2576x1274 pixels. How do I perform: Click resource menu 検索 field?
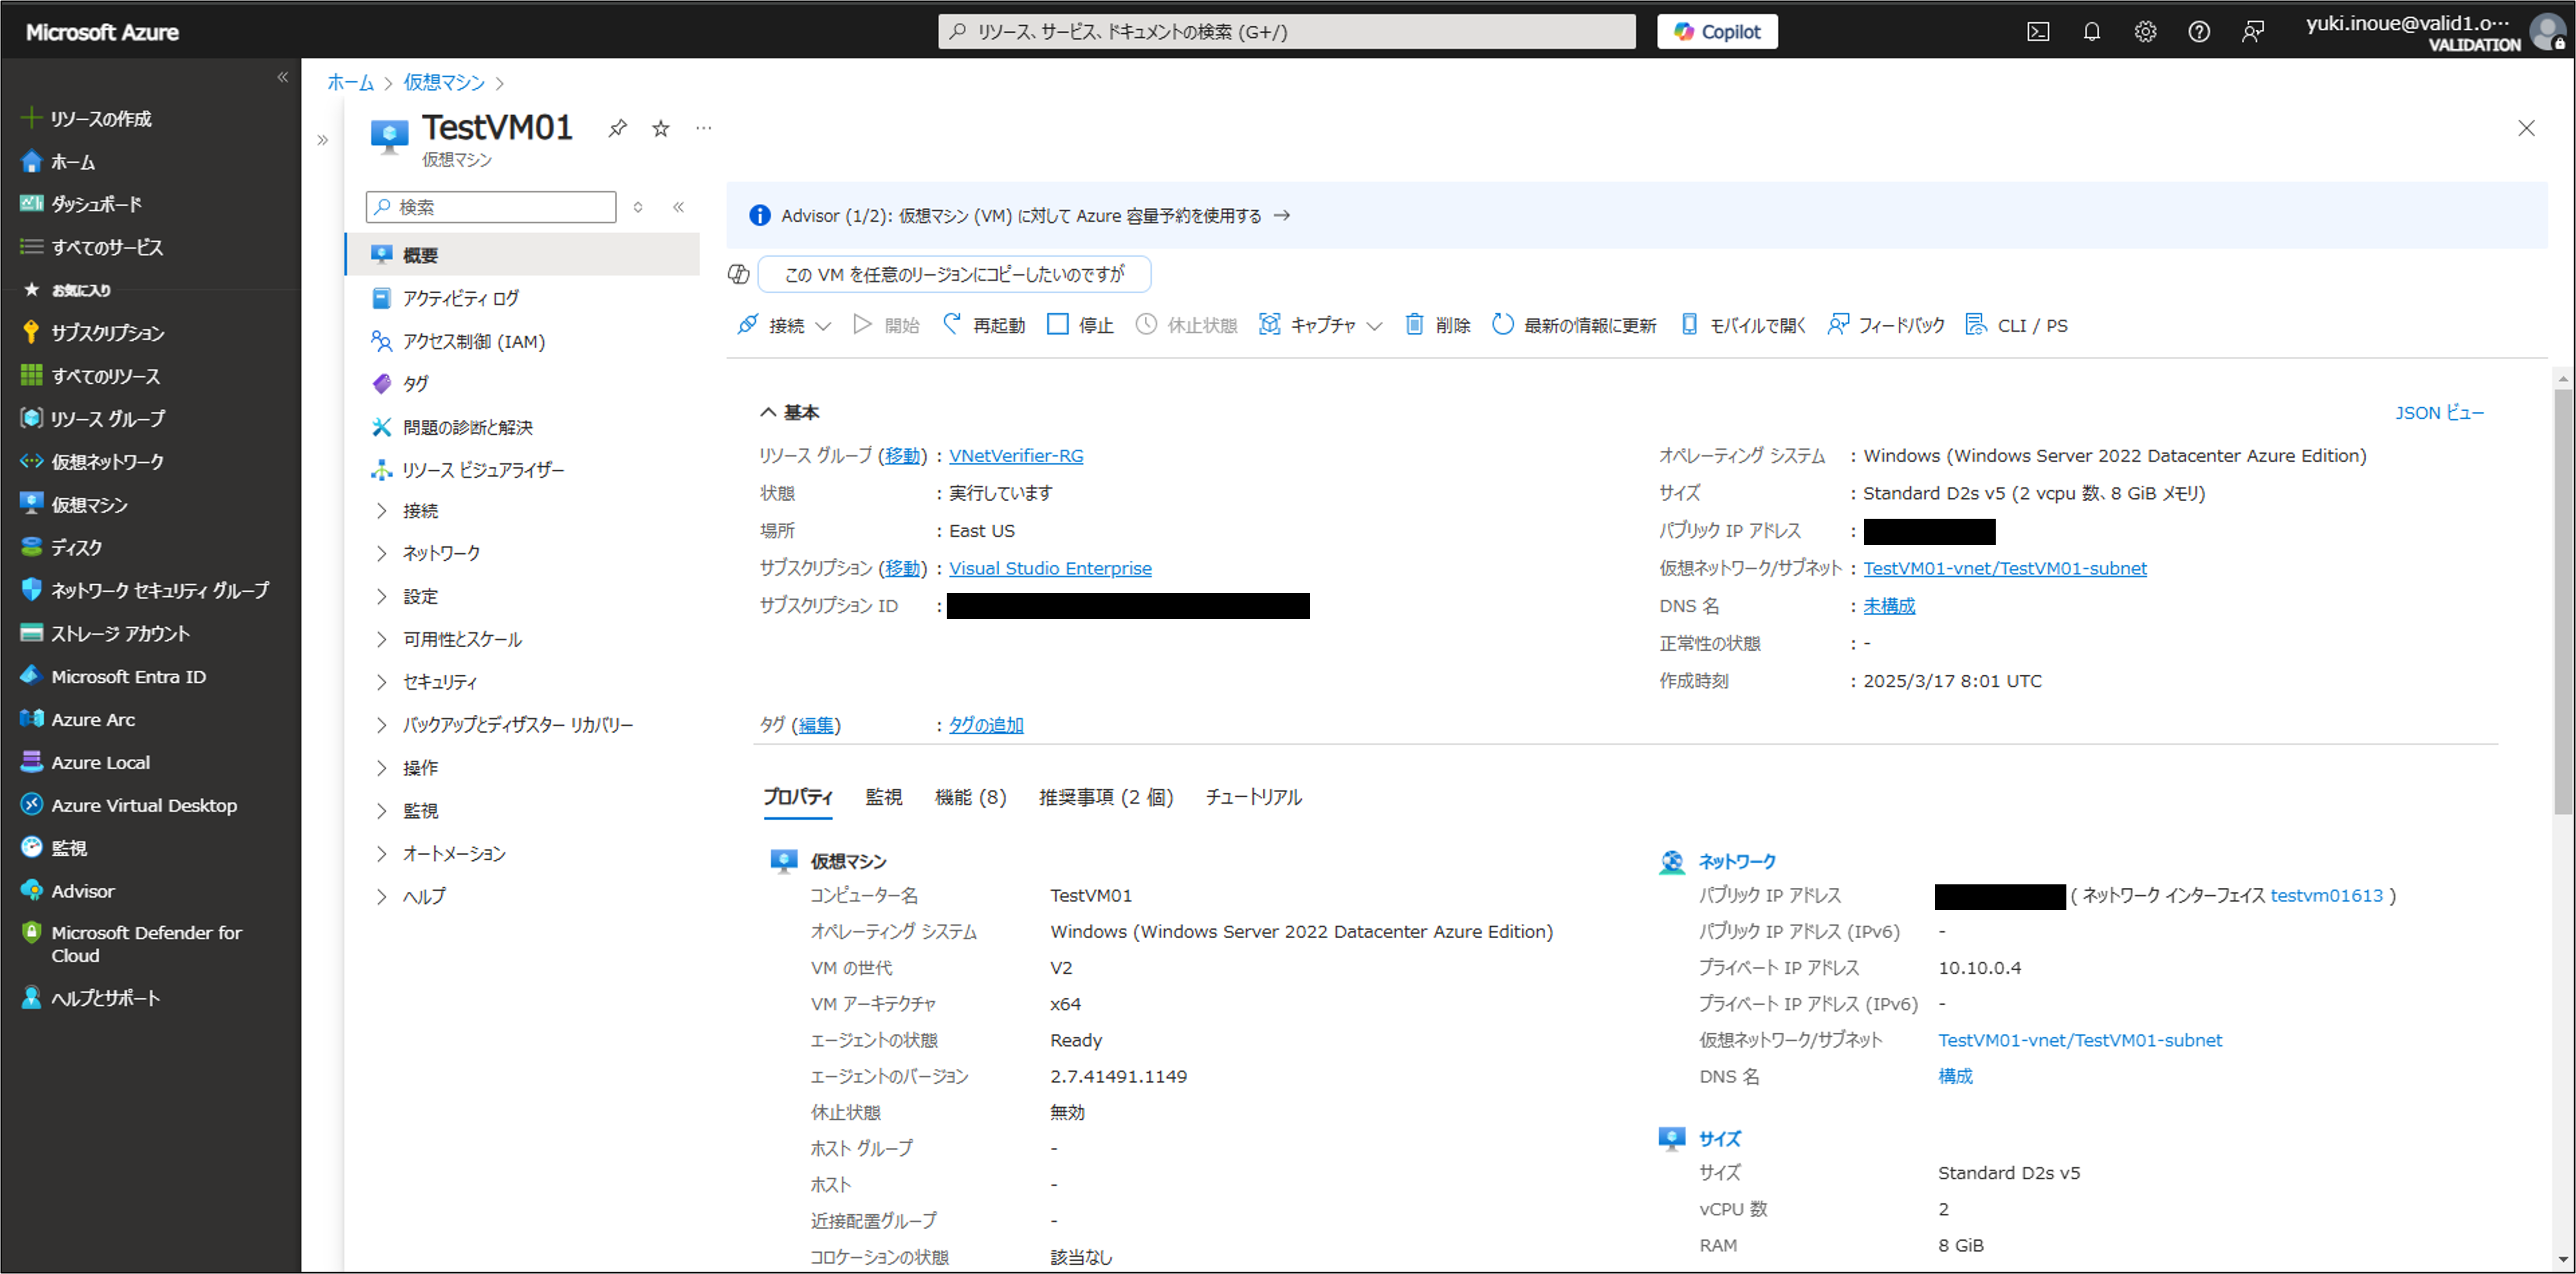(x=491, y=207)
